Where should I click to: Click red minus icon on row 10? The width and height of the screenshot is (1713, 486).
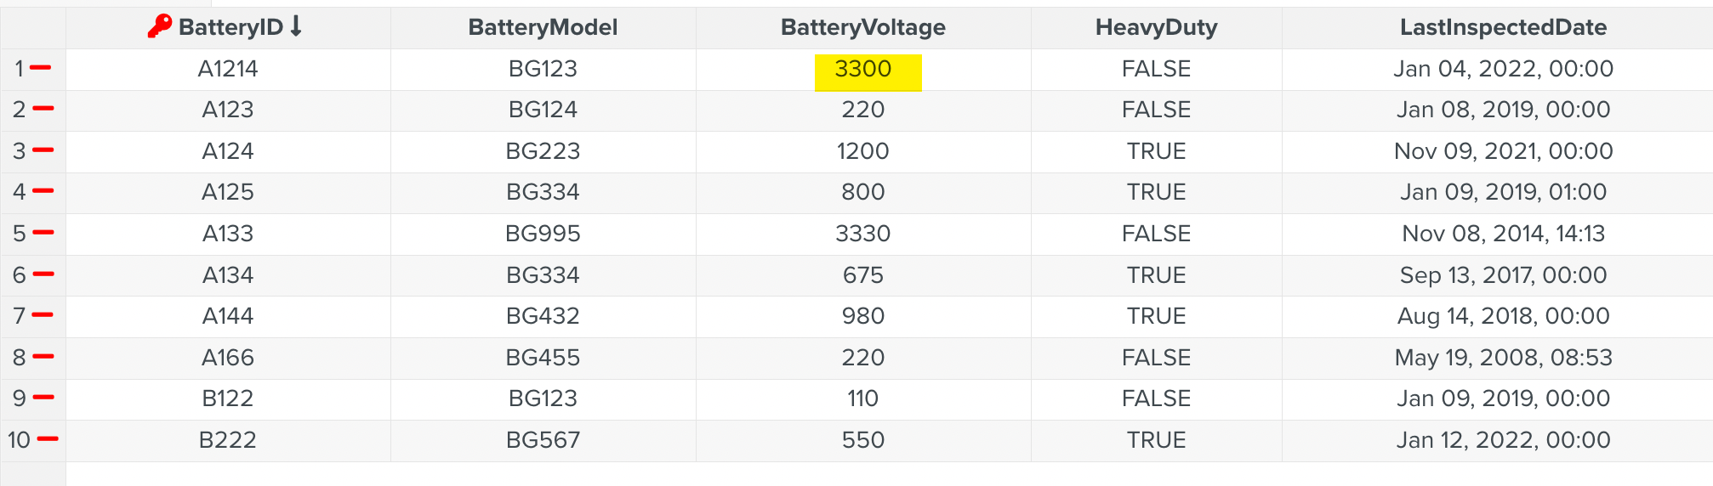(48, 439)
